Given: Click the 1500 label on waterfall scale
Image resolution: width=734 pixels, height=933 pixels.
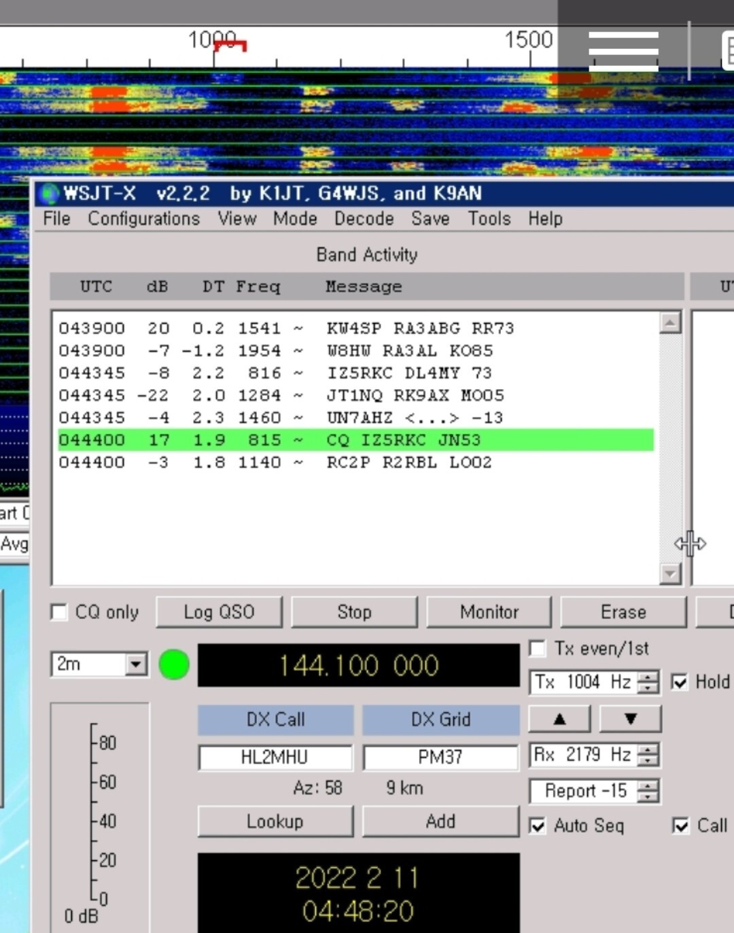Looking at the screenshot, I should 528,39.
